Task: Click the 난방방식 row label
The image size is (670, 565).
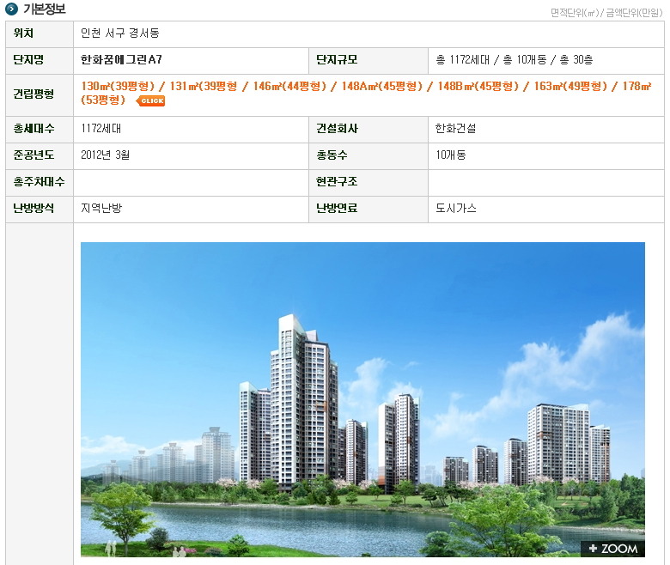Action: [x=33, y=208]
